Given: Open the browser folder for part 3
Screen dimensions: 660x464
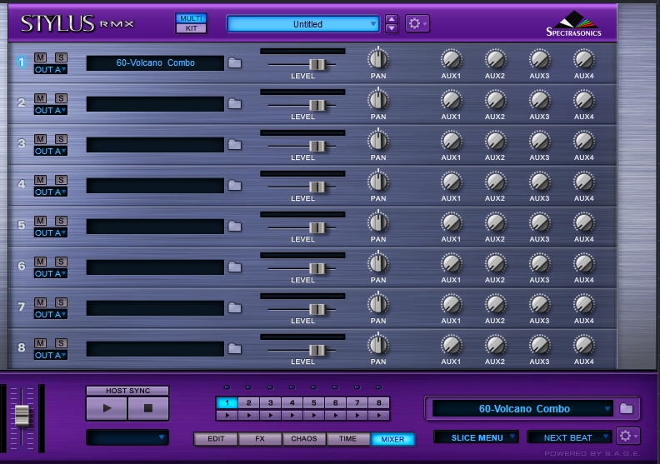Looking at the screenshot, I should (x=235, y=145).
